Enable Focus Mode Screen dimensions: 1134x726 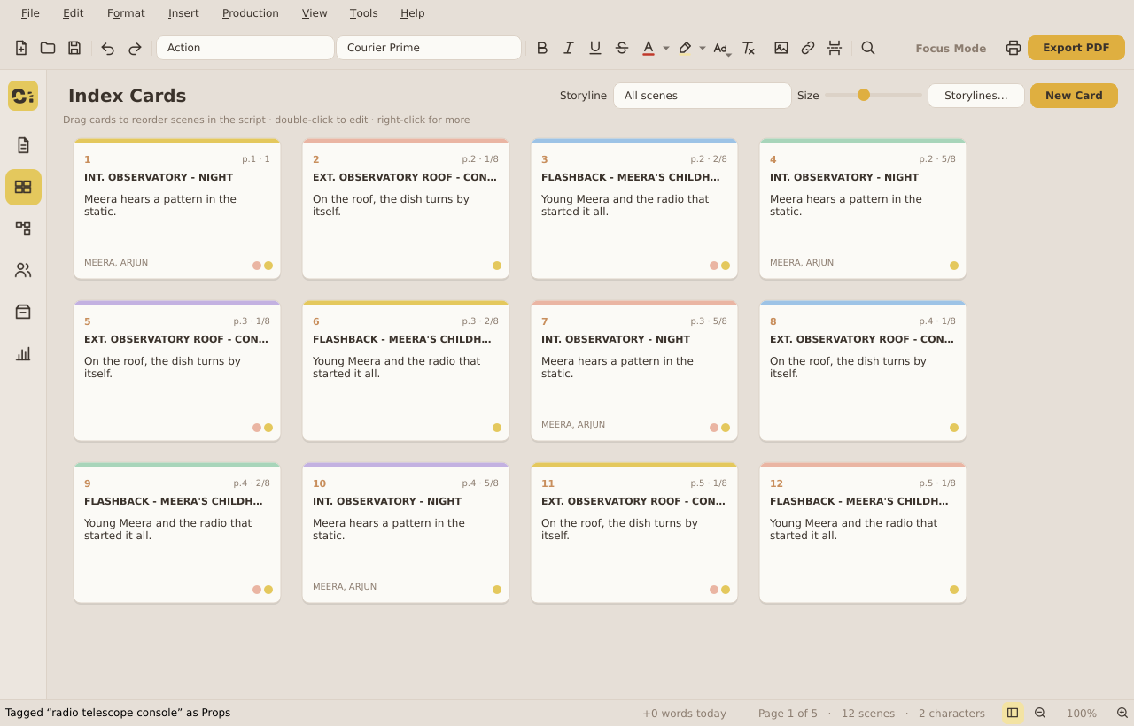(951, 48)
